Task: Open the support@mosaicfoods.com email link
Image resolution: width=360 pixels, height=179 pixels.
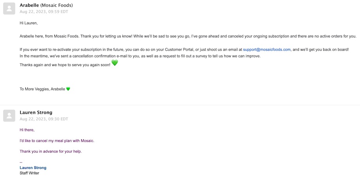Action: point(266,50)
